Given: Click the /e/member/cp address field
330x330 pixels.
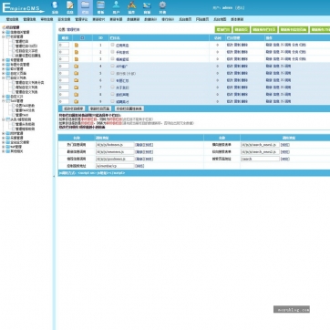Looking at the screenshot, I should [x=115, y=166].
